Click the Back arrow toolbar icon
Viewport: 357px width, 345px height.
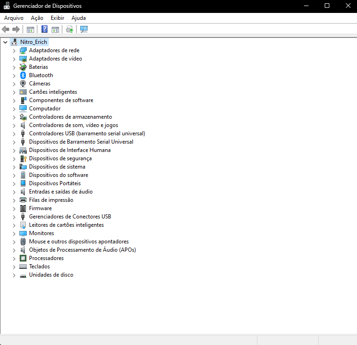point(6,29)
